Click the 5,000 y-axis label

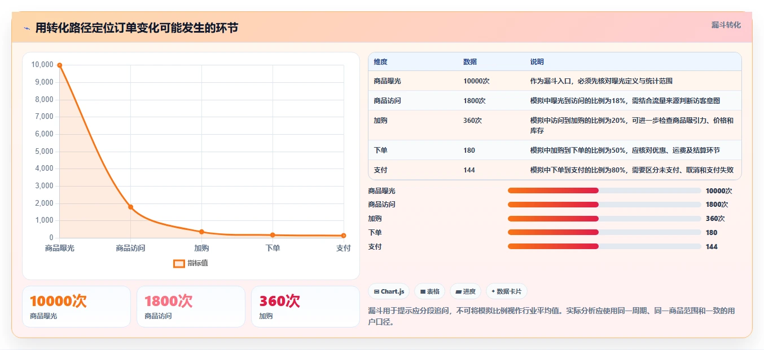[45, 152]
